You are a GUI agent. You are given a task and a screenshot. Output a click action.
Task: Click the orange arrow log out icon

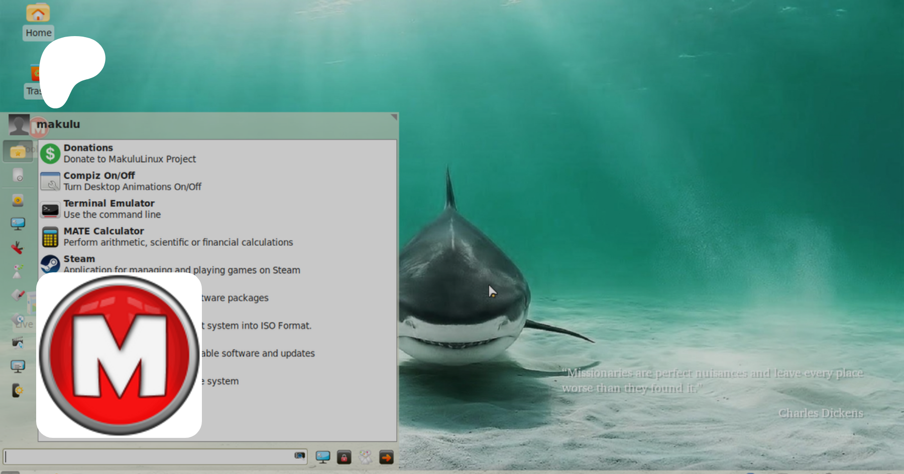pyautogui.click(x=386, y=457)
